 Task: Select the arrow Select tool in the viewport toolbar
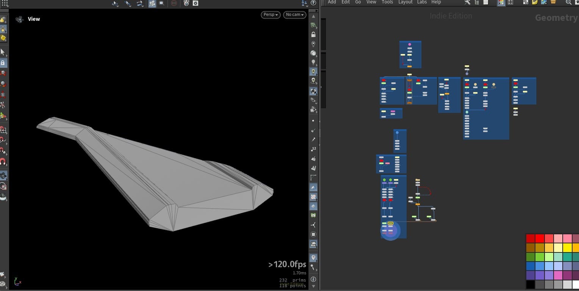coord(127,3)
